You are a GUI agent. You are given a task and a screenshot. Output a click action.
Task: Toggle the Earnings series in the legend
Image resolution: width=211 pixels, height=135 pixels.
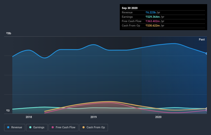point(37,128)
